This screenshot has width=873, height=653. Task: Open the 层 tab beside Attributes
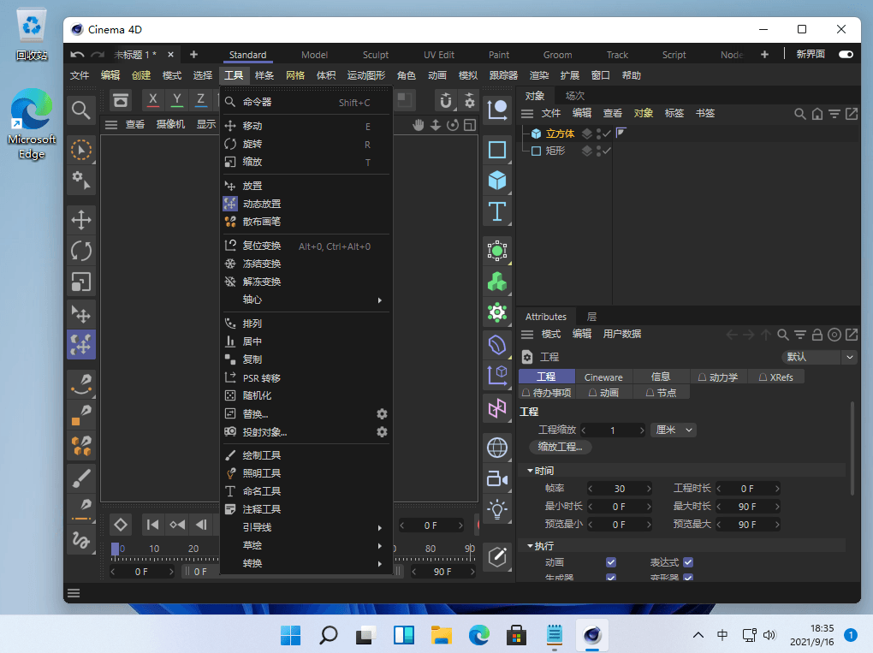pos(591,316)
